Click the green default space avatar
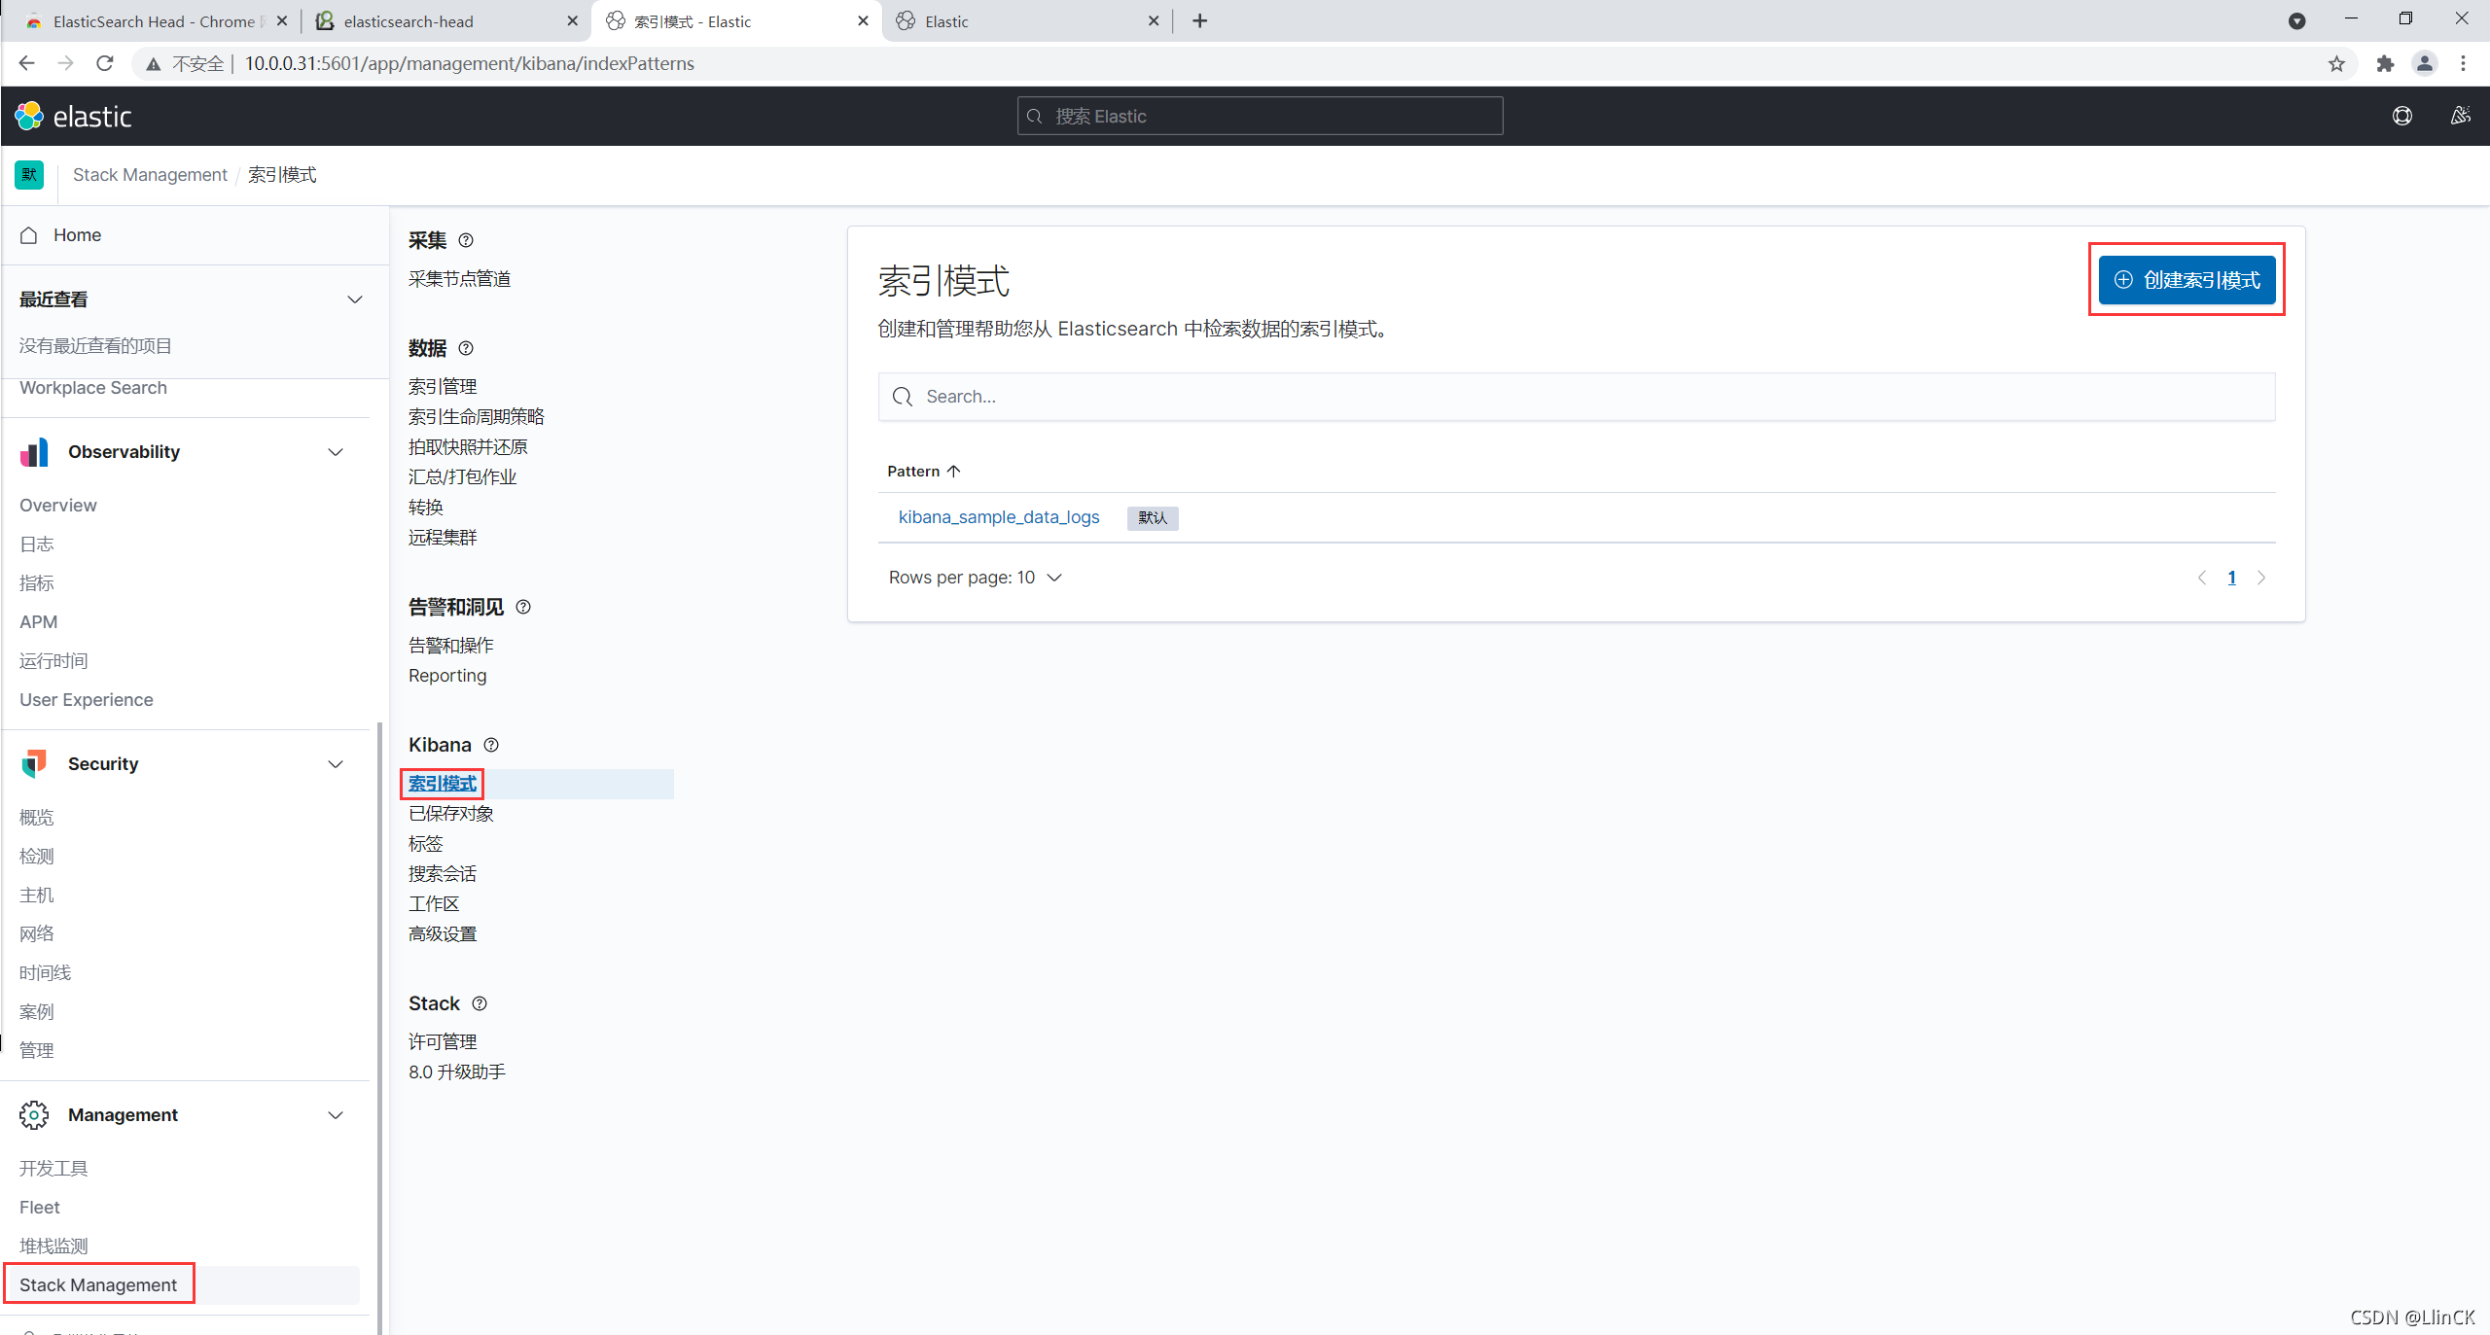This screenshot has width=2490, height=1335. coord(29,175)
